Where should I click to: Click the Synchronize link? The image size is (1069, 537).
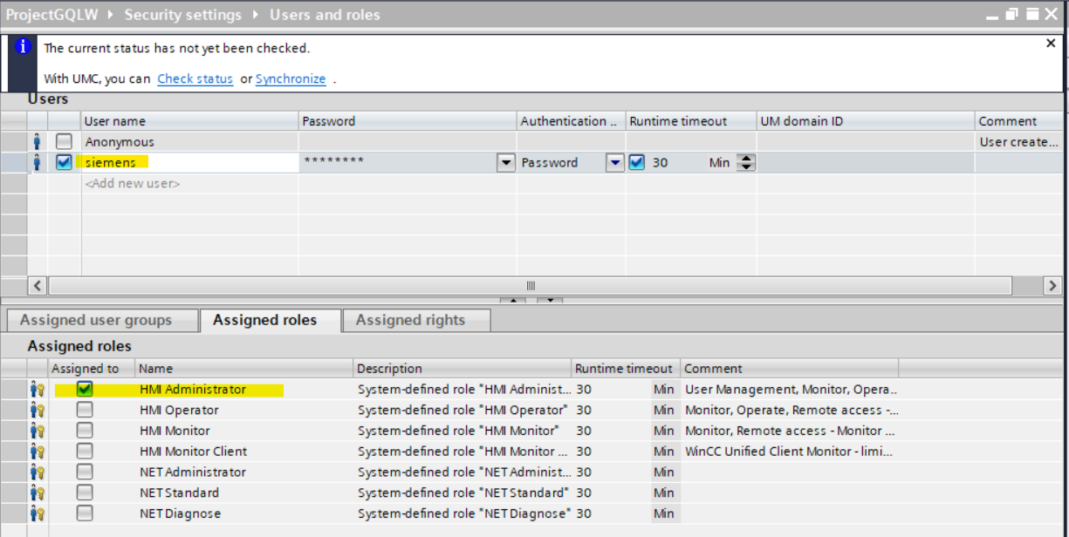(x=291, y=78)
